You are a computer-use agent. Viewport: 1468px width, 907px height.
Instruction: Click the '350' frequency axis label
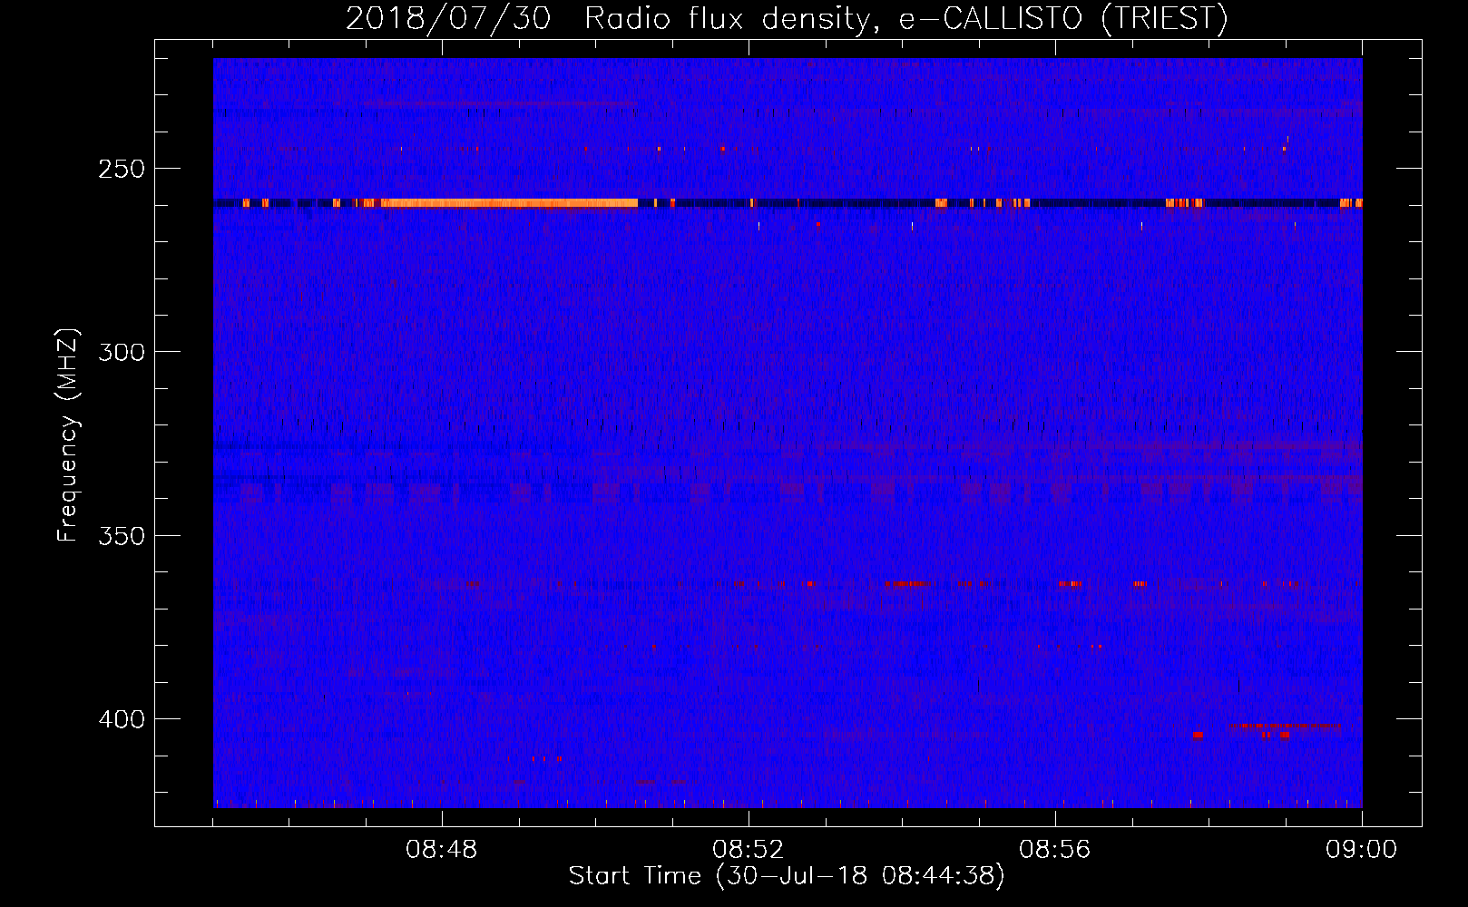pos(122,536)
